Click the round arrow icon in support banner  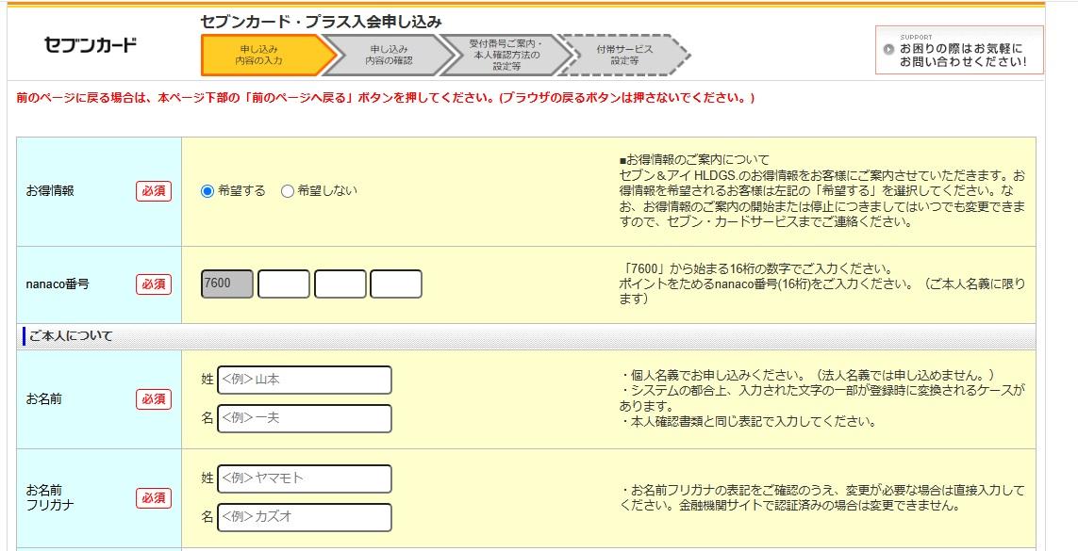[888, 50]
